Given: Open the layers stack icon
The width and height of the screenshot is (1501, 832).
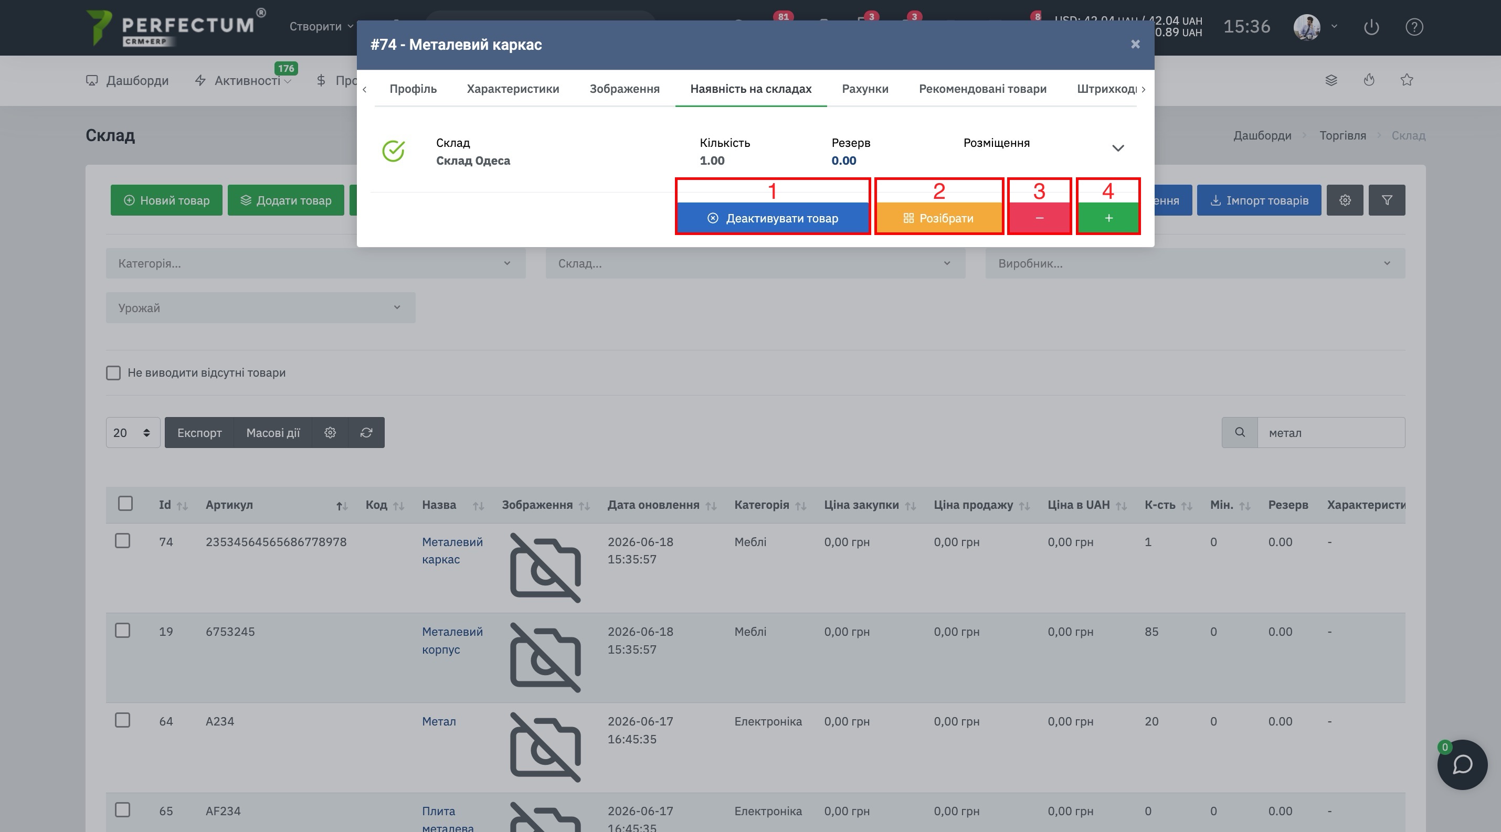Looking at the screenshot, I should pyautogui.click(x=1331, y=80).
